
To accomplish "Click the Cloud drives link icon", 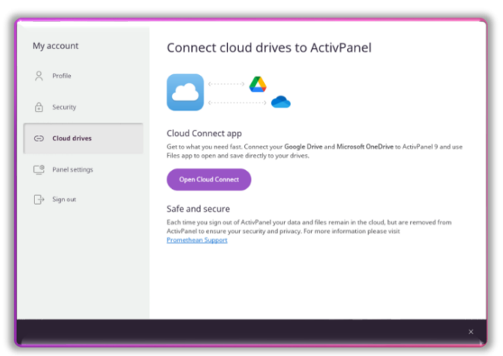I will pos(39,139).
